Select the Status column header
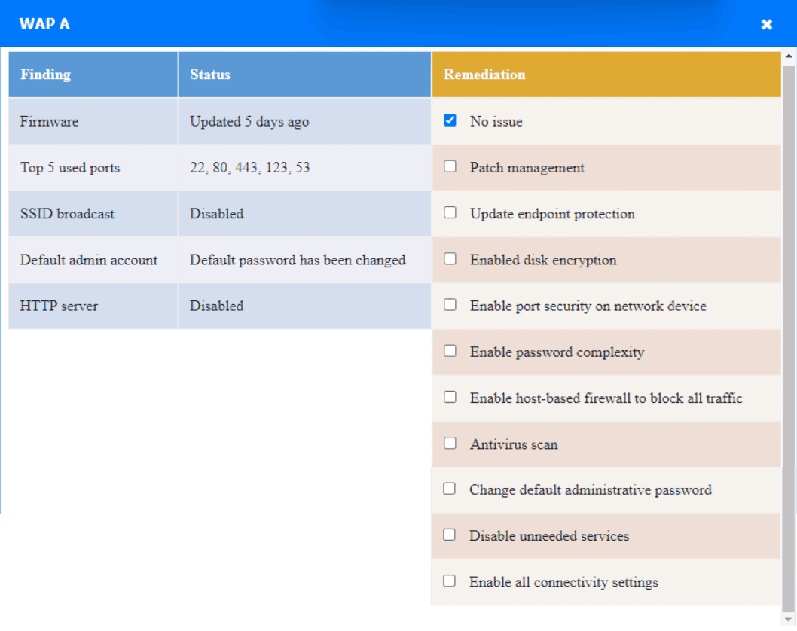The height and width of the screenshot is (631, 797). (x=209, y=74)
